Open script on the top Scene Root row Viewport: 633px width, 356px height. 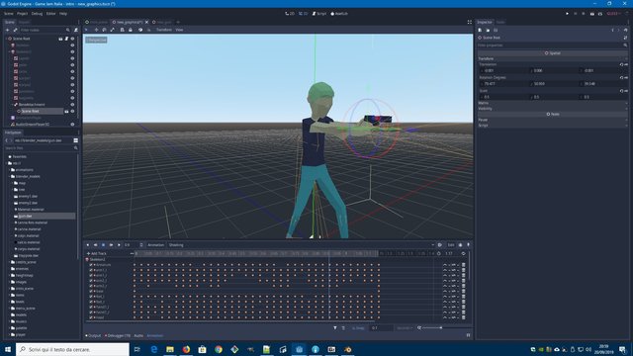(66, 39)
